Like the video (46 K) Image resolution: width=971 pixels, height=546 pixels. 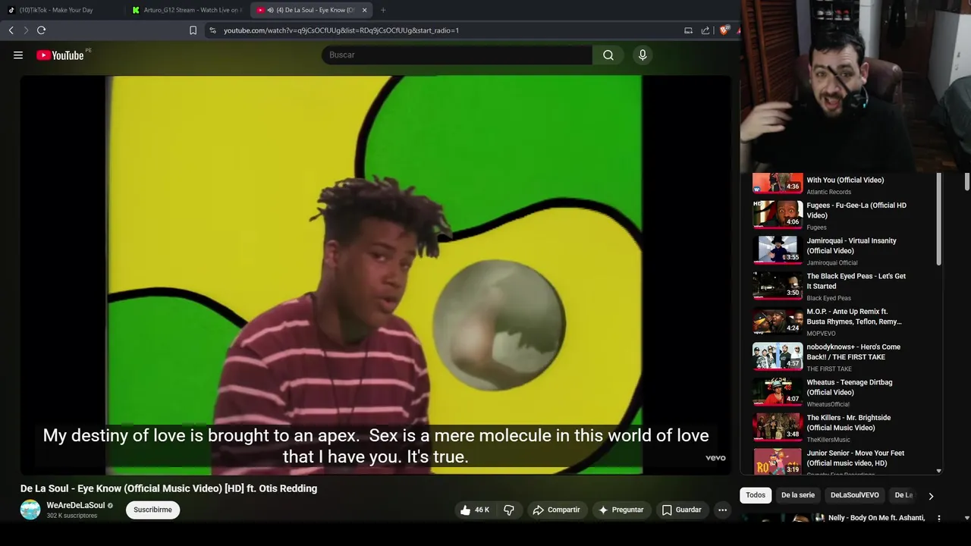(474, 510)
